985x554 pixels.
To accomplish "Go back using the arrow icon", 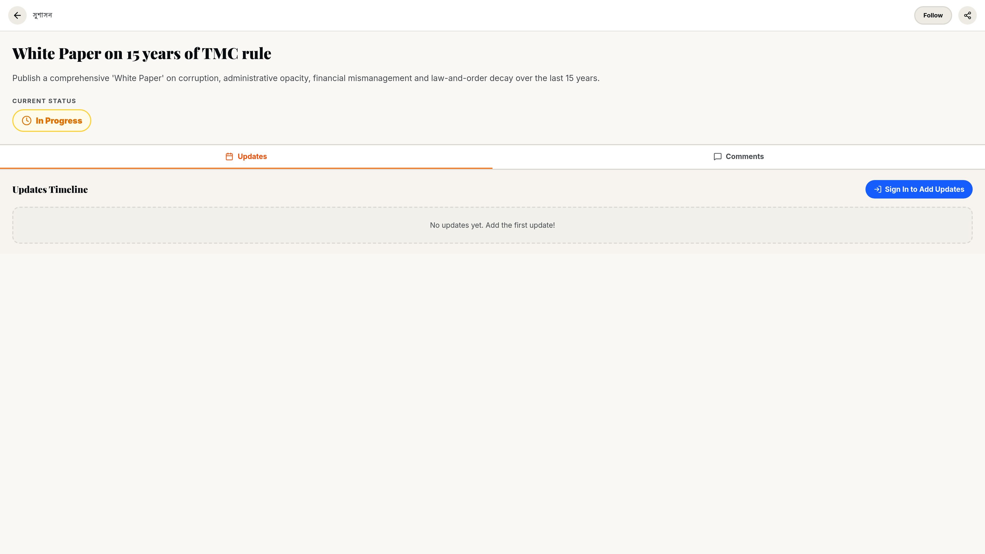I will 17,15.
